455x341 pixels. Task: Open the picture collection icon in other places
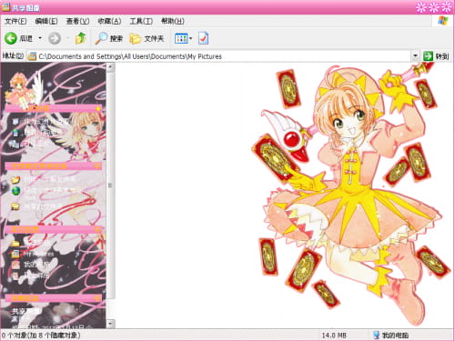[15, 254]
